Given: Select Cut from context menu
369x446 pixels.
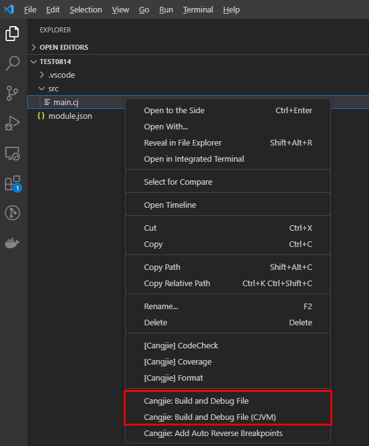Looking at the screenshot, I should click(228, 228).
